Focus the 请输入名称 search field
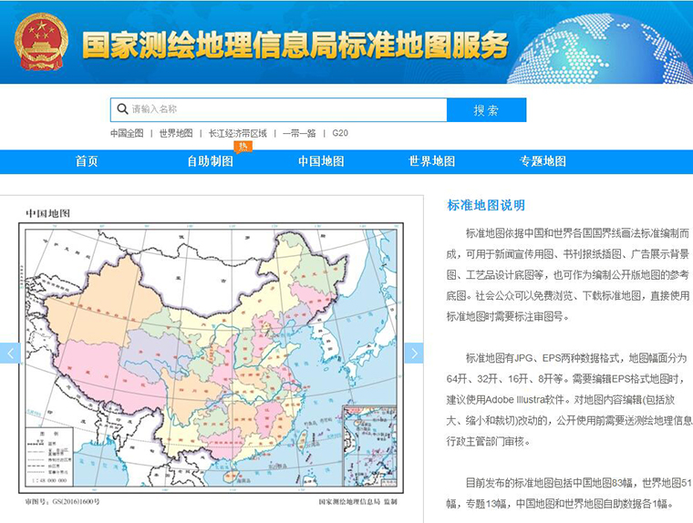This screenshot has height=523, width=693. tap(278, 109)
